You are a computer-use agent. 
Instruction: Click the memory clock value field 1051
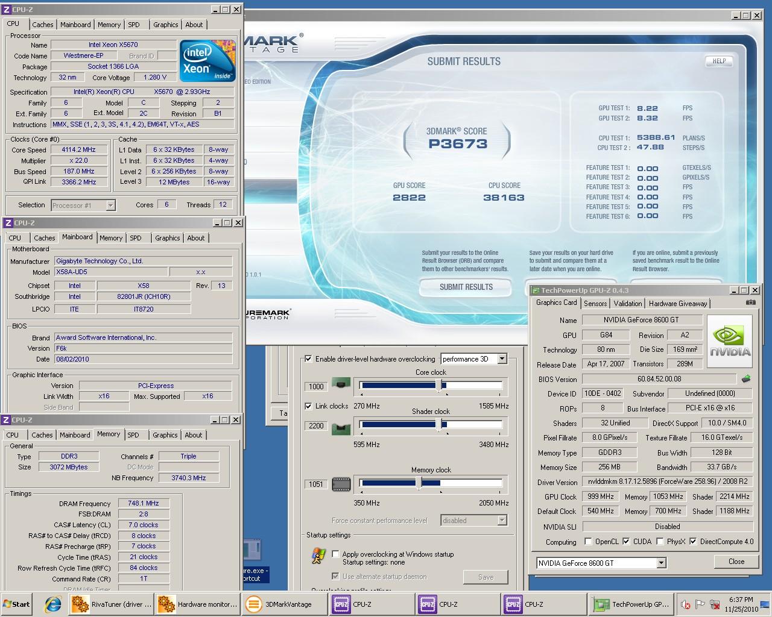pyautogui.click(x=316, y=484)
